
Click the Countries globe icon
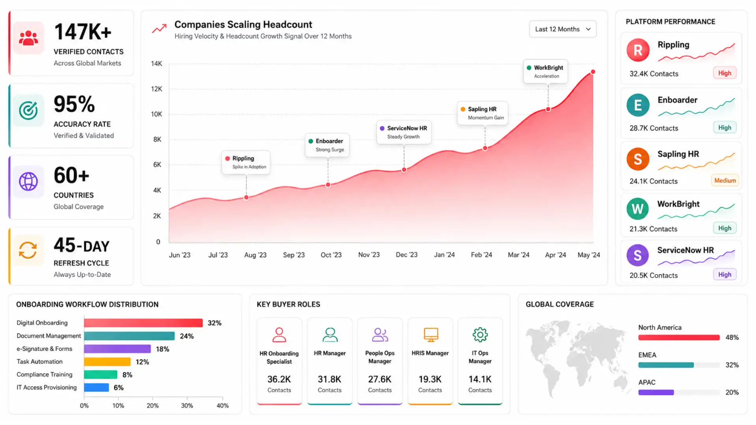(28, 181)
